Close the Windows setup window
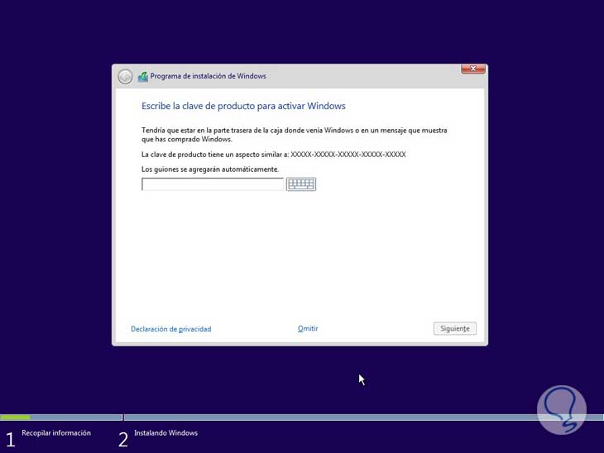This screenshot has height=453, width=604. [x=473, y=69]
